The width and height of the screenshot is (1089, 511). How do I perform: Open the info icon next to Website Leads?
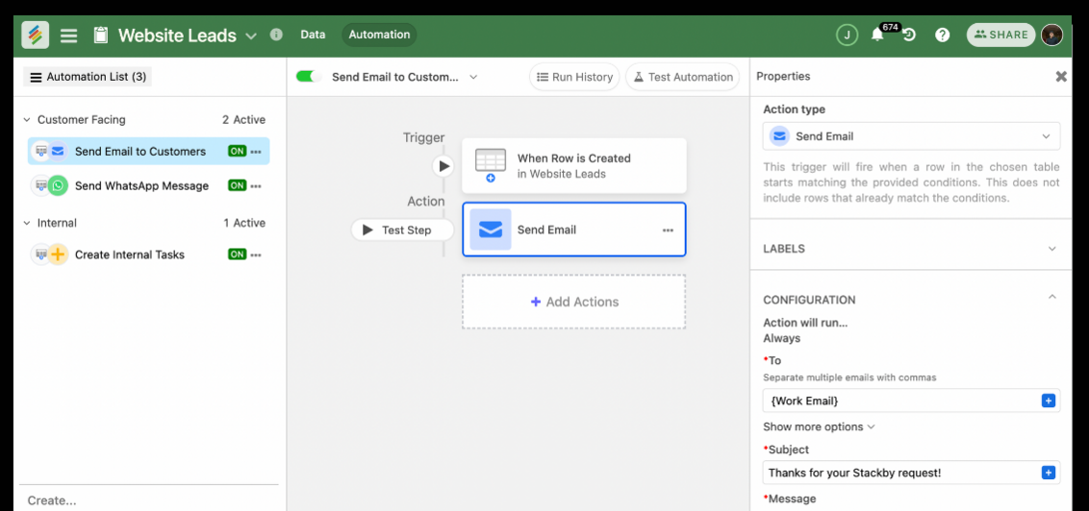tap(276, 35)
